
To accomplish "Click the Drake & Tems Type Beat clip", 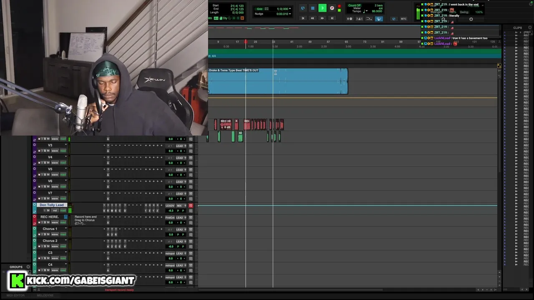I will pyautogui.click(x=278, y=81).
